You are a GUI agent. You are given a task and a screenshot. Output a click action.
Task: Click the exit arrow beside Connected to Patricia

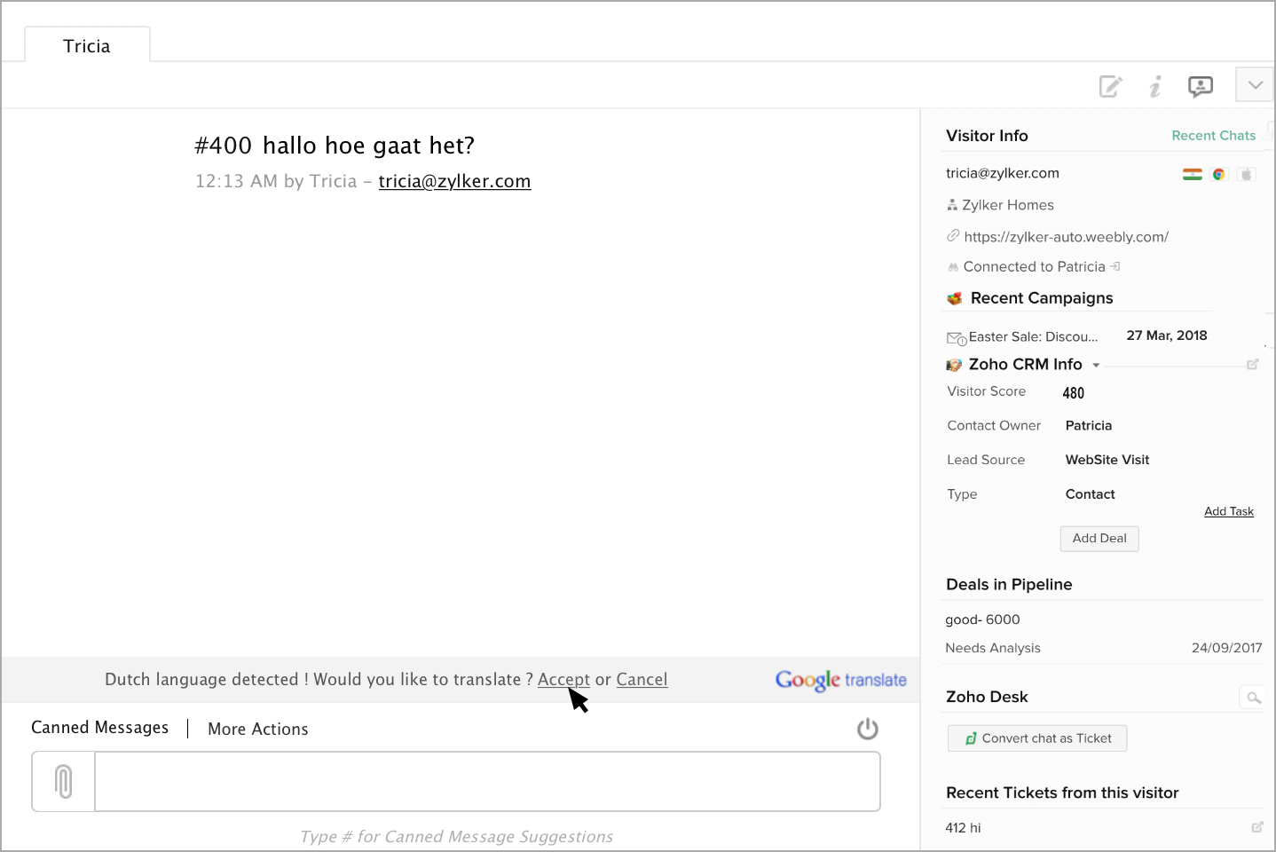pyautogui.click(x=1115, y=266)
